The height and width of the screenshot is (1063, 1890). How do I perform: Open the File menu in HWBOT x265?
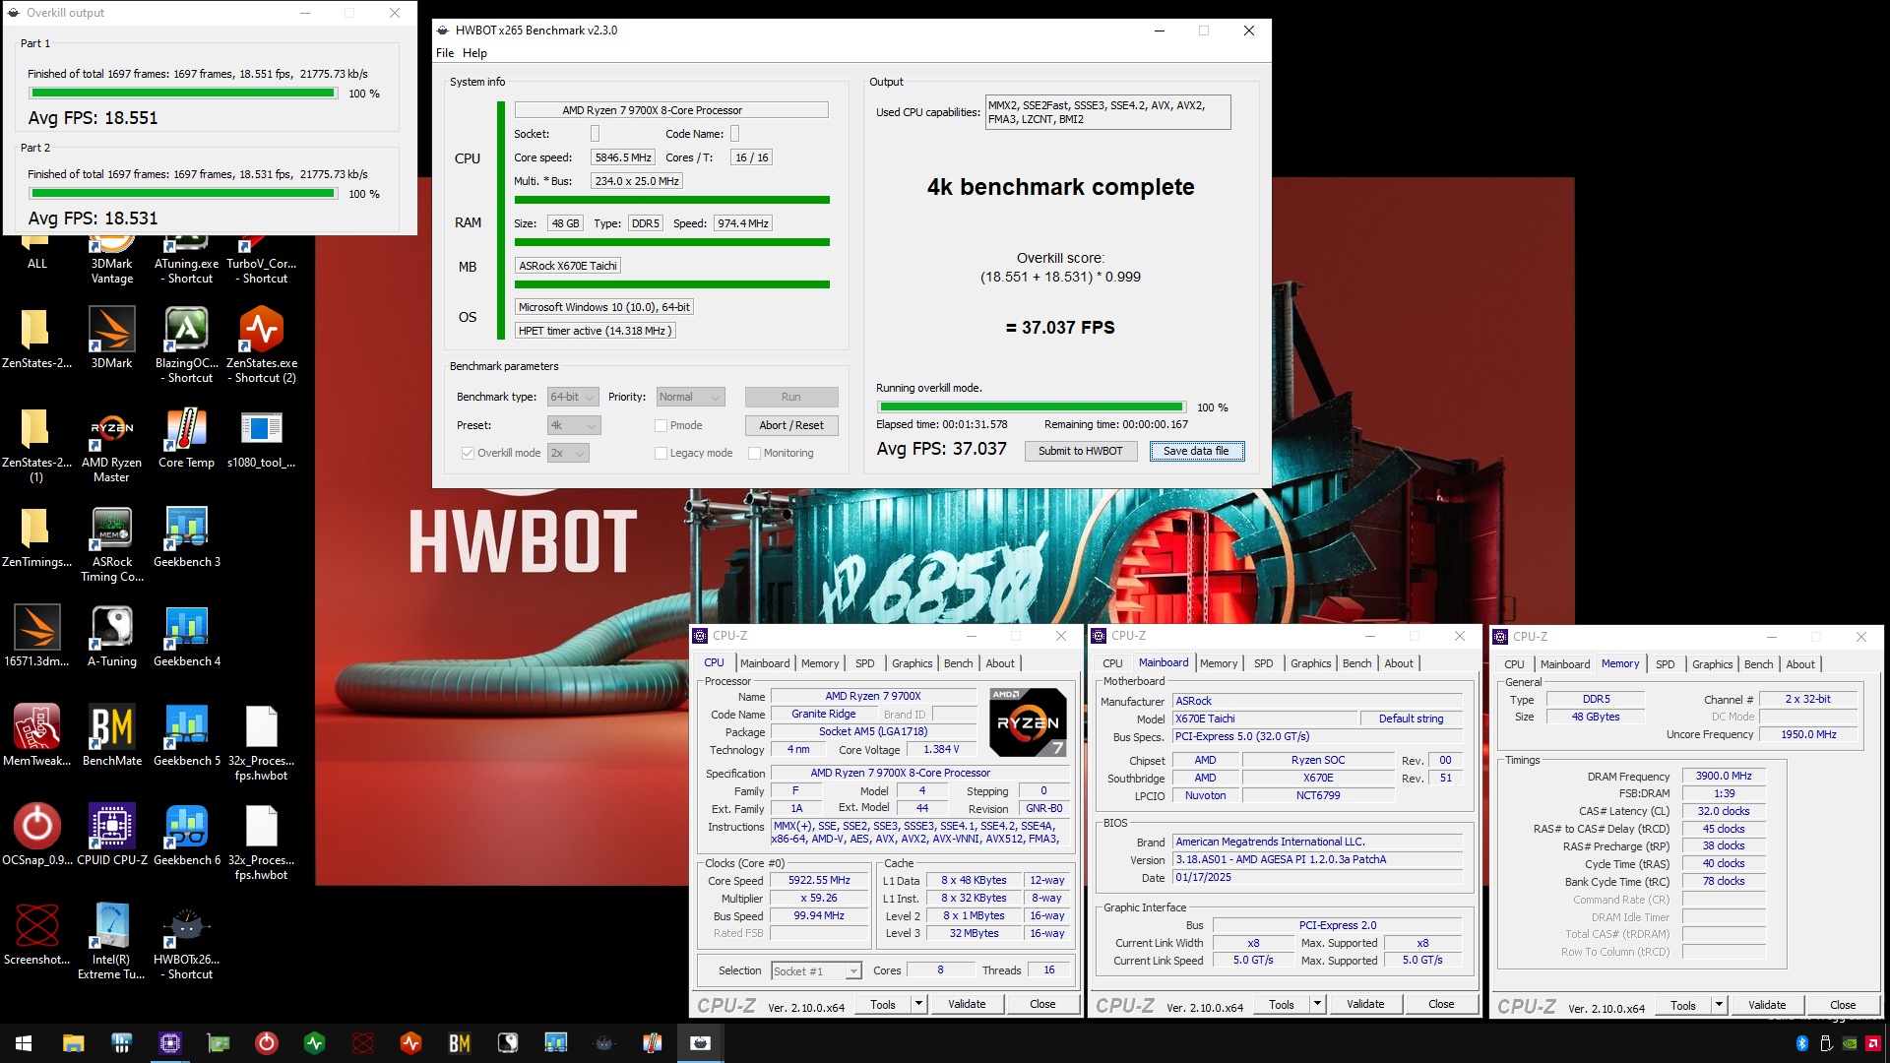coord(445,53)
